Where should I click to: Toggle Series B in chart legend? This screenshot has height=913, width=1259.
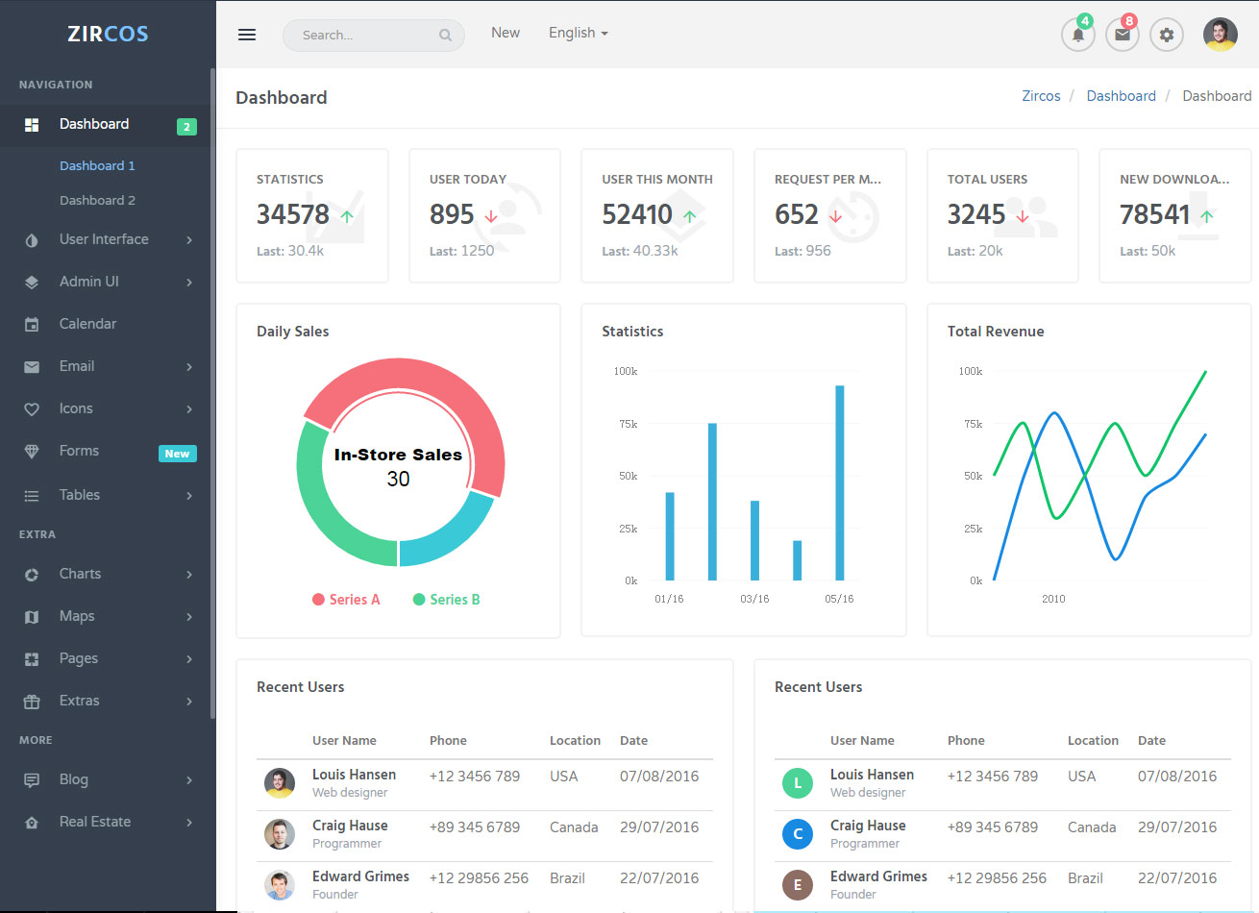pos(446,600)
